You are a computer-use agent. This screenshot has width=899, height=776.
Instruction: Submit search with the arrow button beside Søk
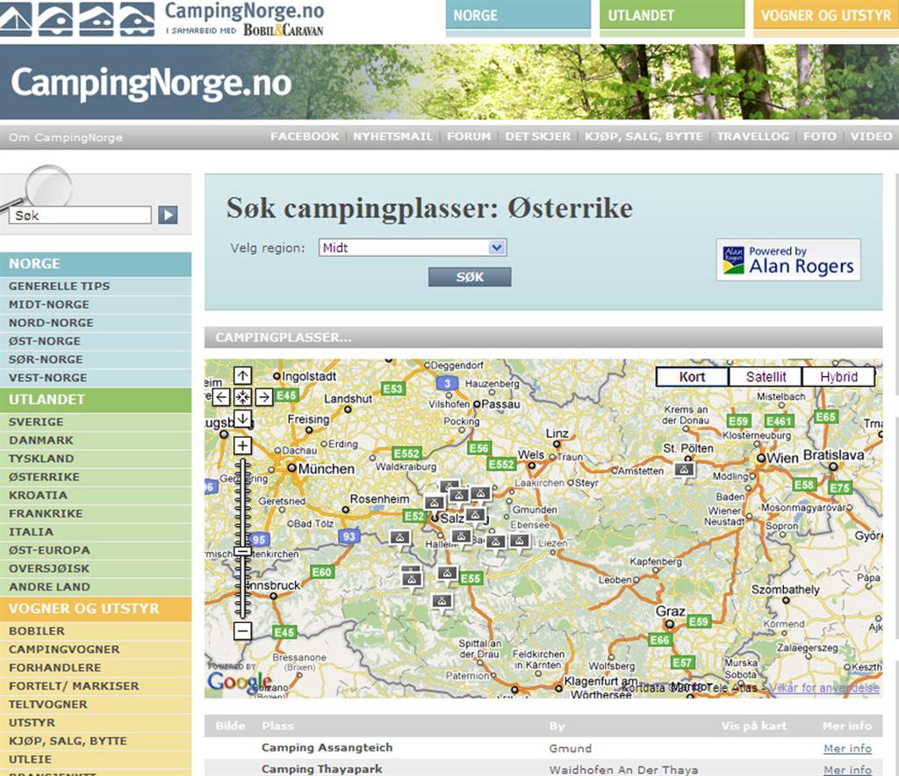pos(168,215)
